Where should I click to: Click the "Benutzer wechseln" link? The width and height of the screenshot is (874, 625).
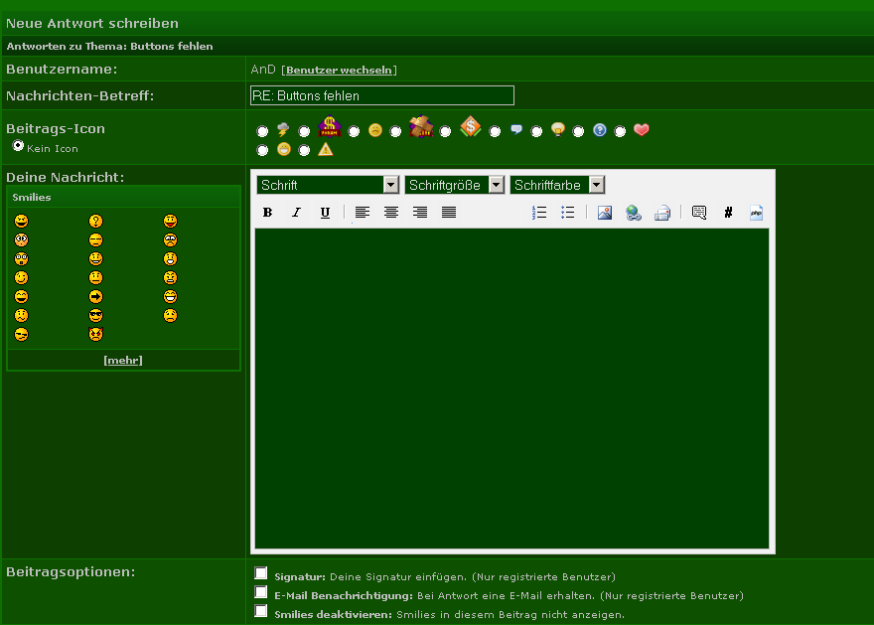pyautogui.click(x=340, y=71)
